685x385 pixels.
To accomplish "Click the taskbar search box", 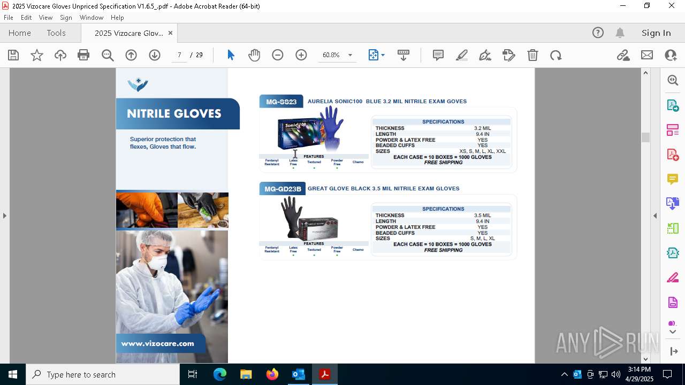I will point(103,374).
